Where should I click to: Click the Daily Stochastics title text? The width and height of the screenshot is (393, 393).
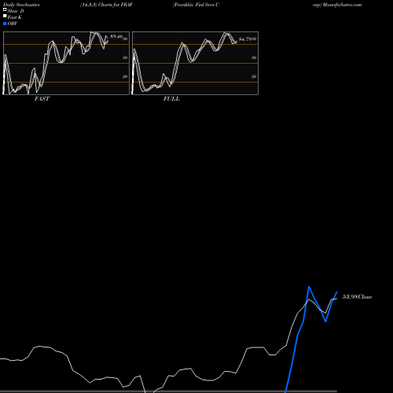(21, 5)
